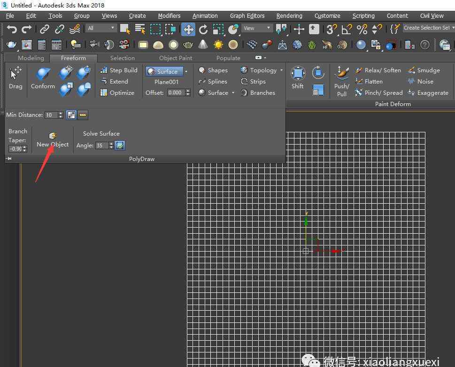Expand the Surface tool dropdown arrow
This screenshot has width=455, height=367.
coord(233,93)
